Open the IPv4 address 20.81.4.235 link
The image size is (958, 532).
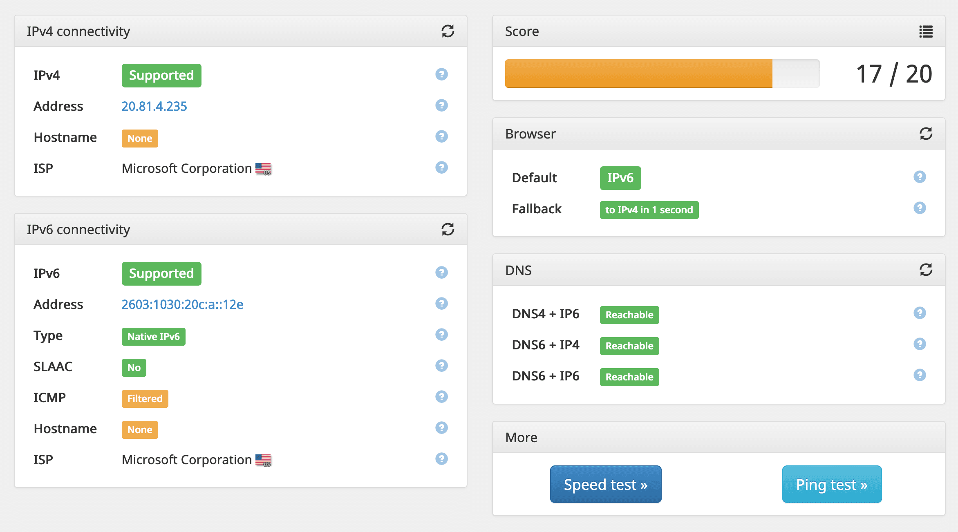tap(154, 106)
